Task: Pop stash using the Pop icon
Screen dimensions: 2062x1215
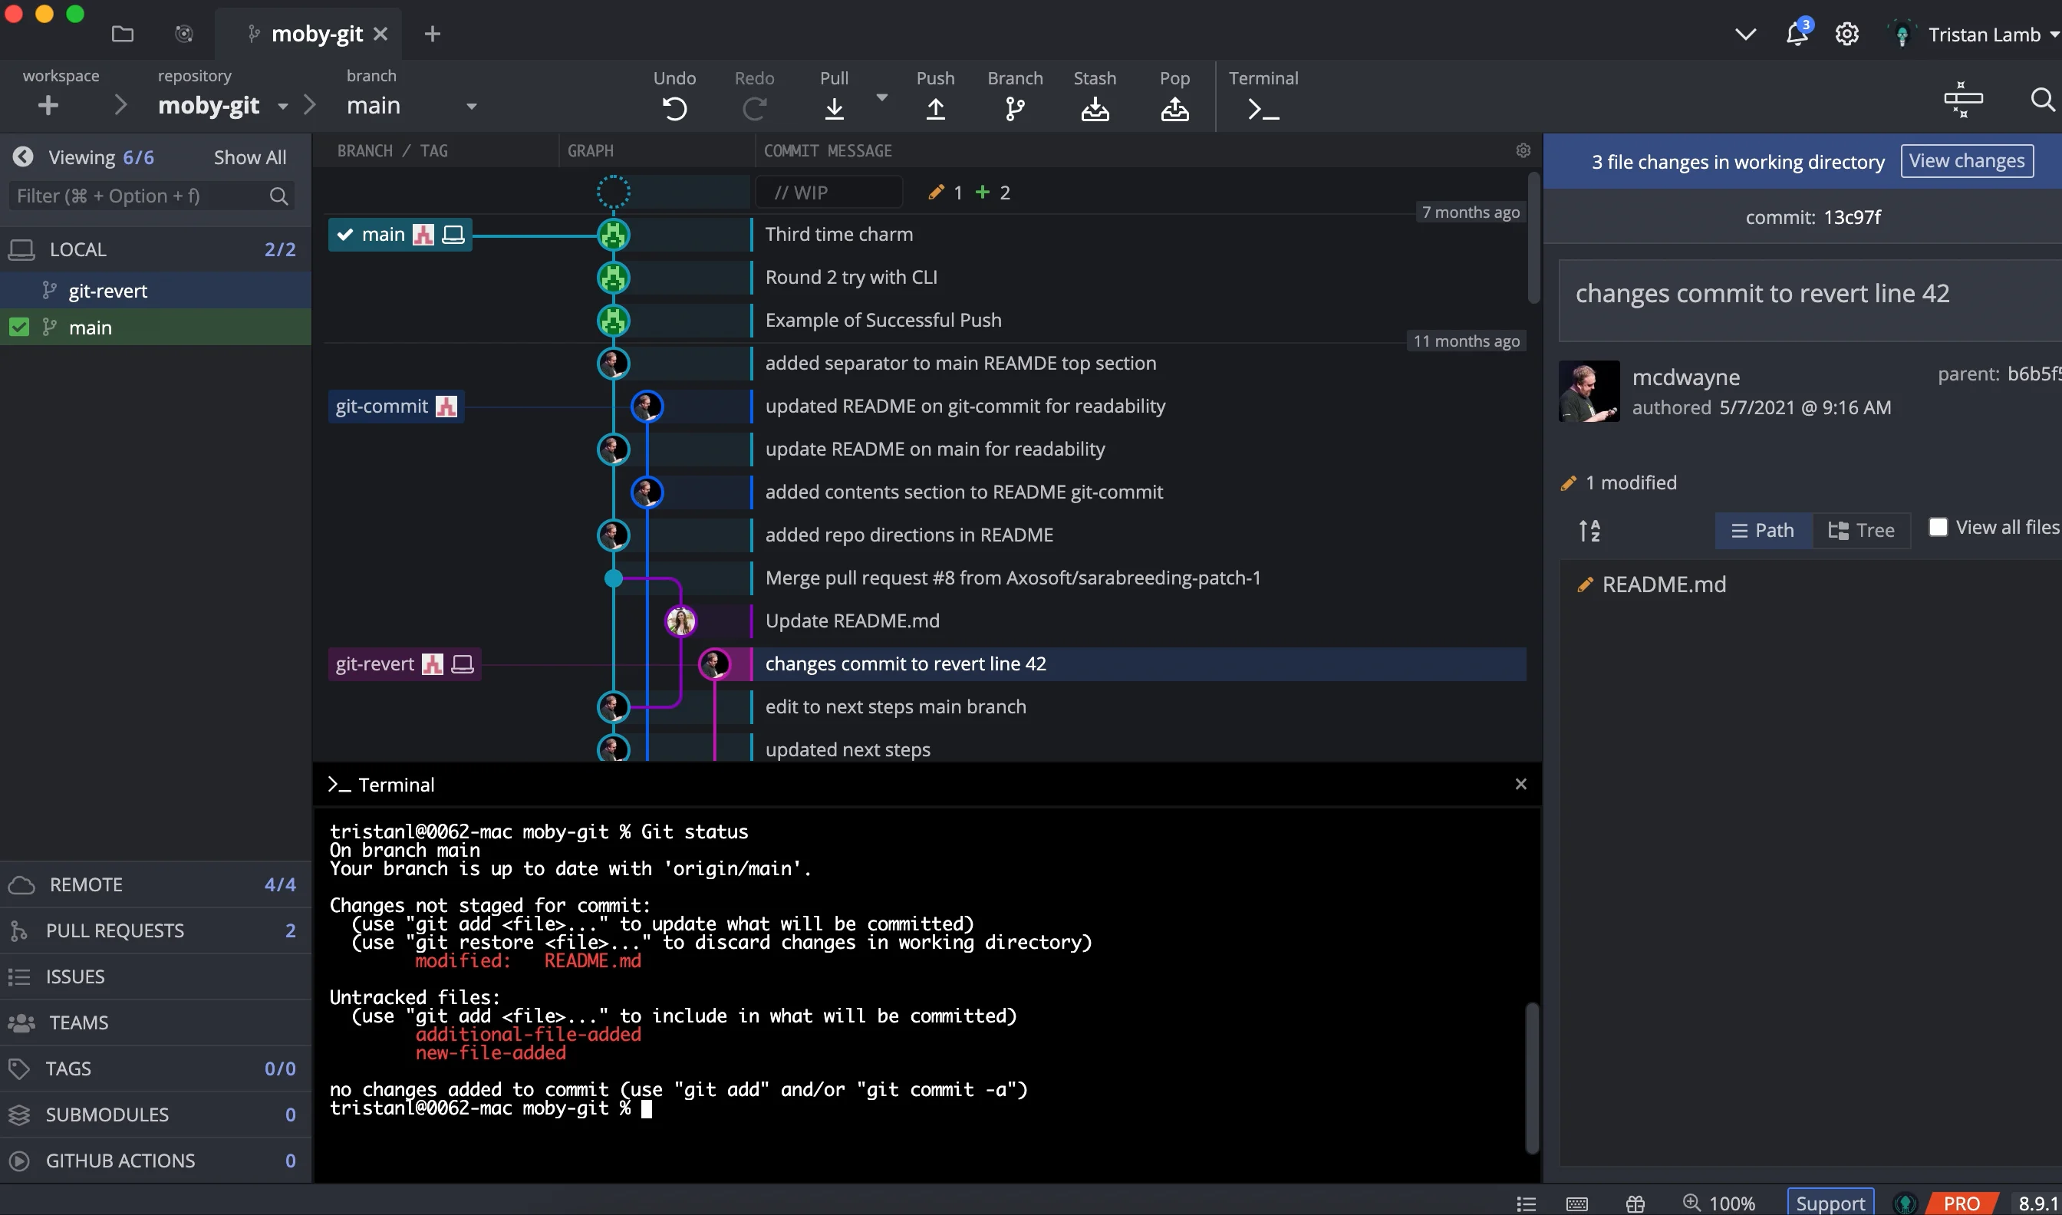Action: pyautogui.click(x=1174, y=108)
